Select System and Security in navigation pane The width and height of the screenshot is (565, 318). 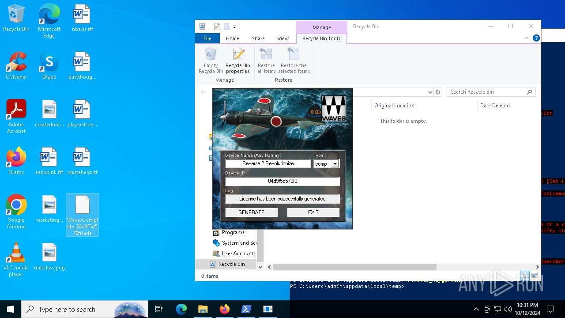(x=234, y=243)
